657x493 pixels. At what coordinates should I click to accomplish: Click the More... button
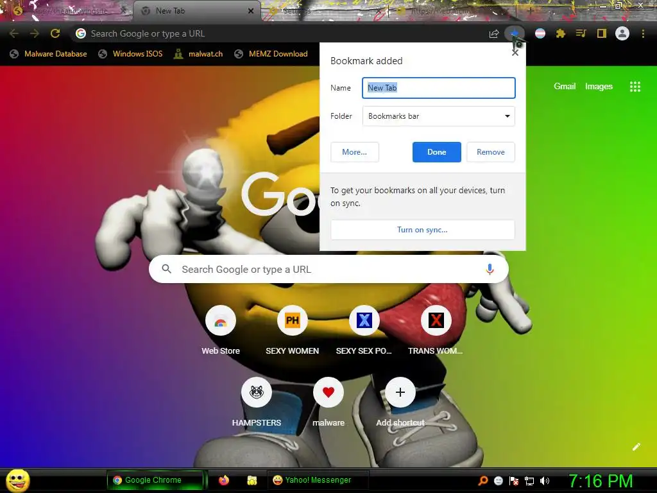click(x=354, y=152)
